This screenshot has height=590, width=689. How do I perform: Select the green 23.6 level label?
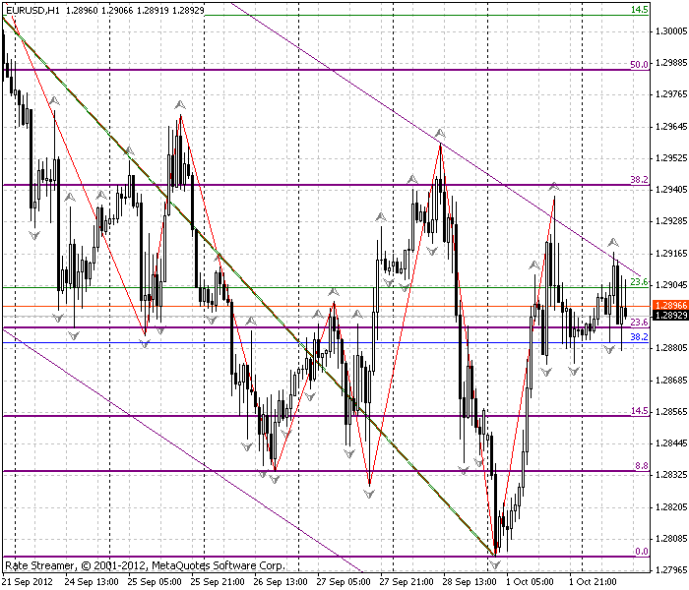(640, 282)
